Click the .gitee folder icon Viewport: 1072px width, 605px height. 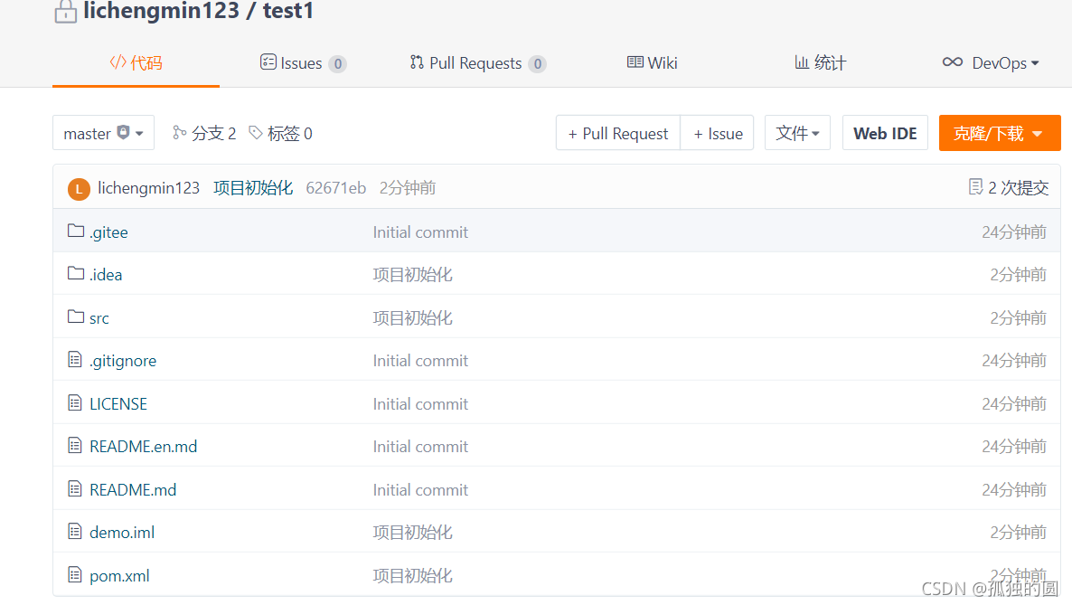coord(76,232)
